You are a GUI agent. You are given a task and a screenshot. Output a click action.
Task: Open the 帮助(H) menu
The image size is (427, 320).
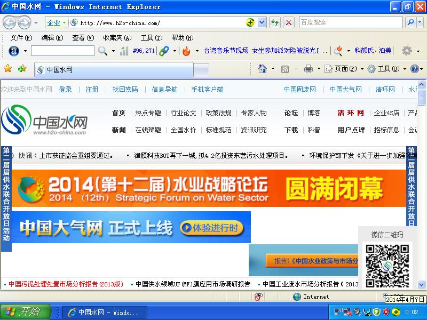(x=183, y=38)
